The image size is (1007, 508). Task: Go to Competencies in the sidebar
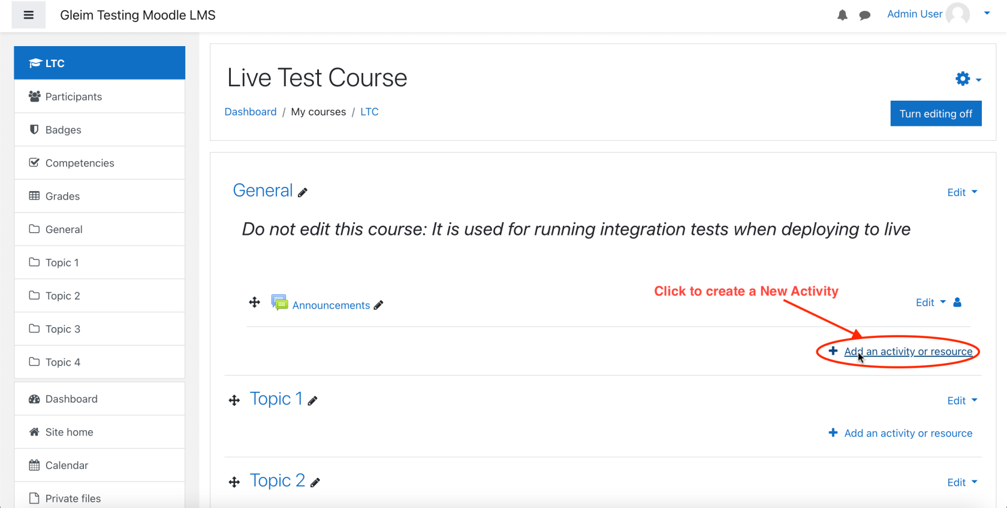(x=100, y=163)
